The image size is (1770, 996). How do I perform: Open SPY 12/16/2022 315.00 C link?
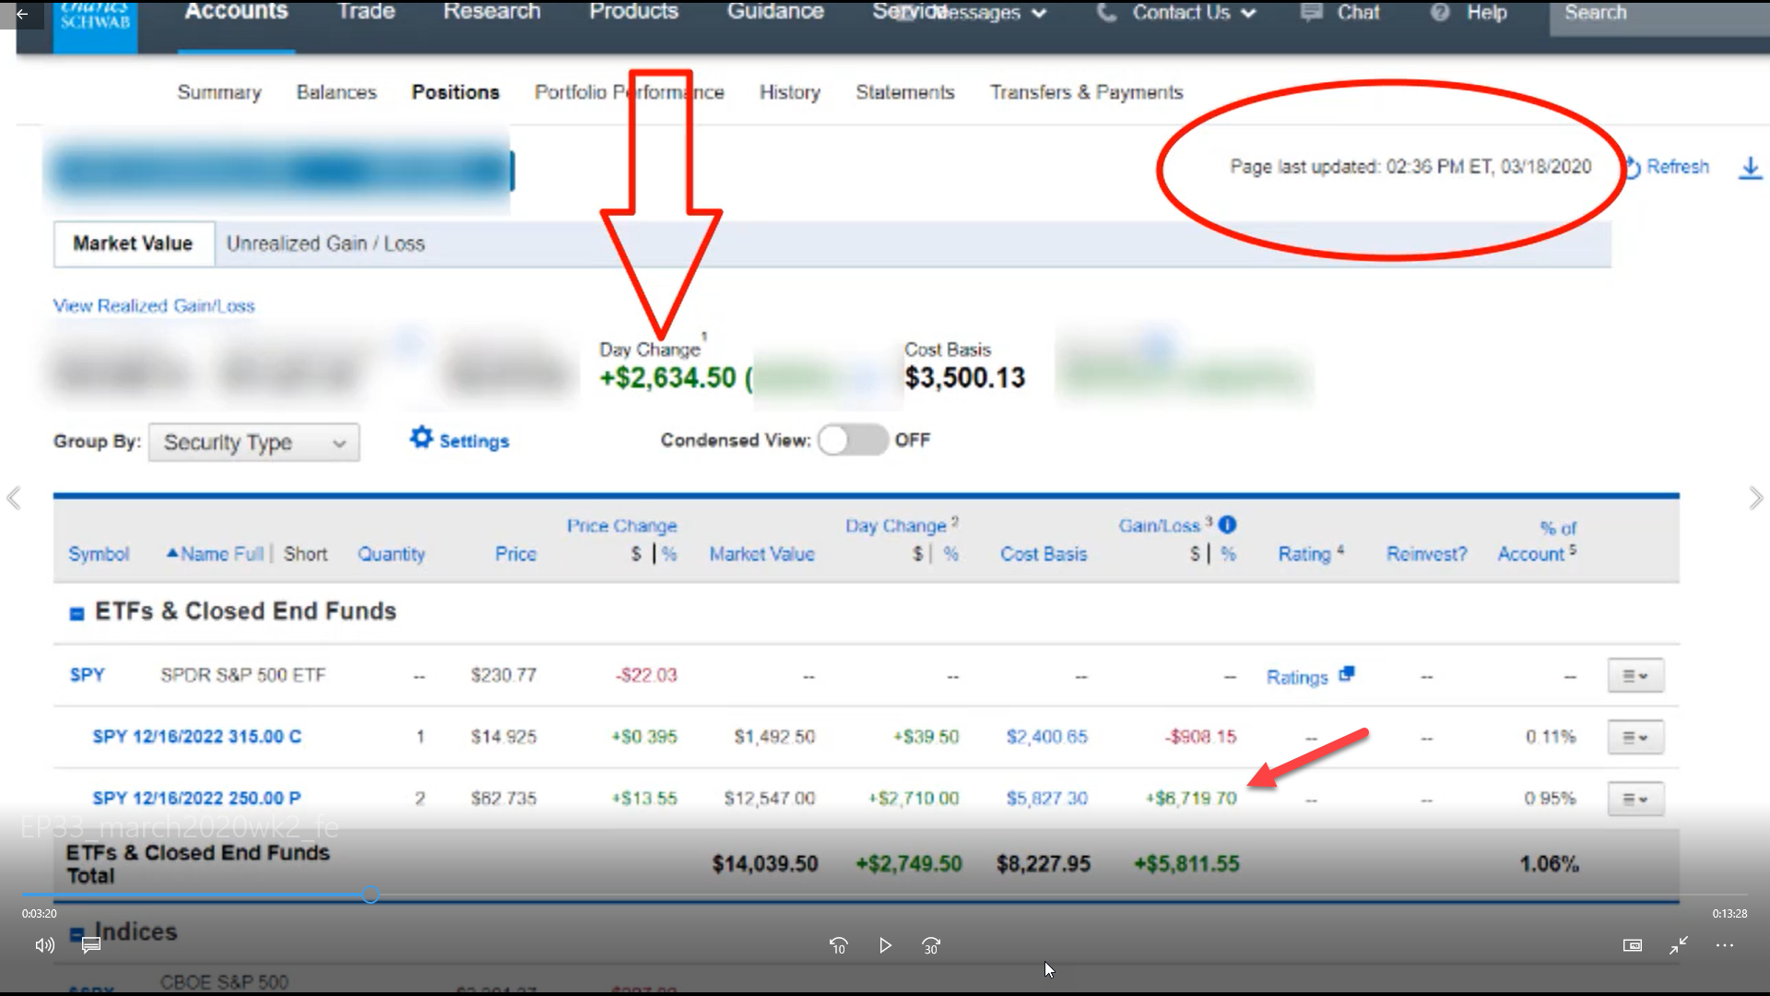pyautogui.click(x=197, y=737)
